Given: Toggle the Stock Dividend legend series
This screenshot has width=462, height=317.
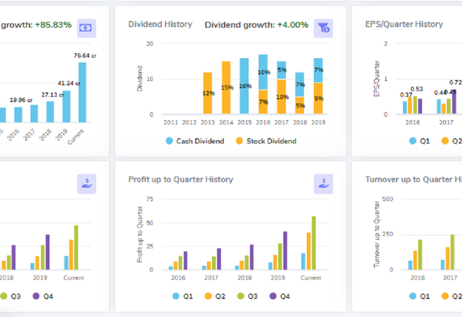Looking at the screenshot, I should click(x=266, y=141).
